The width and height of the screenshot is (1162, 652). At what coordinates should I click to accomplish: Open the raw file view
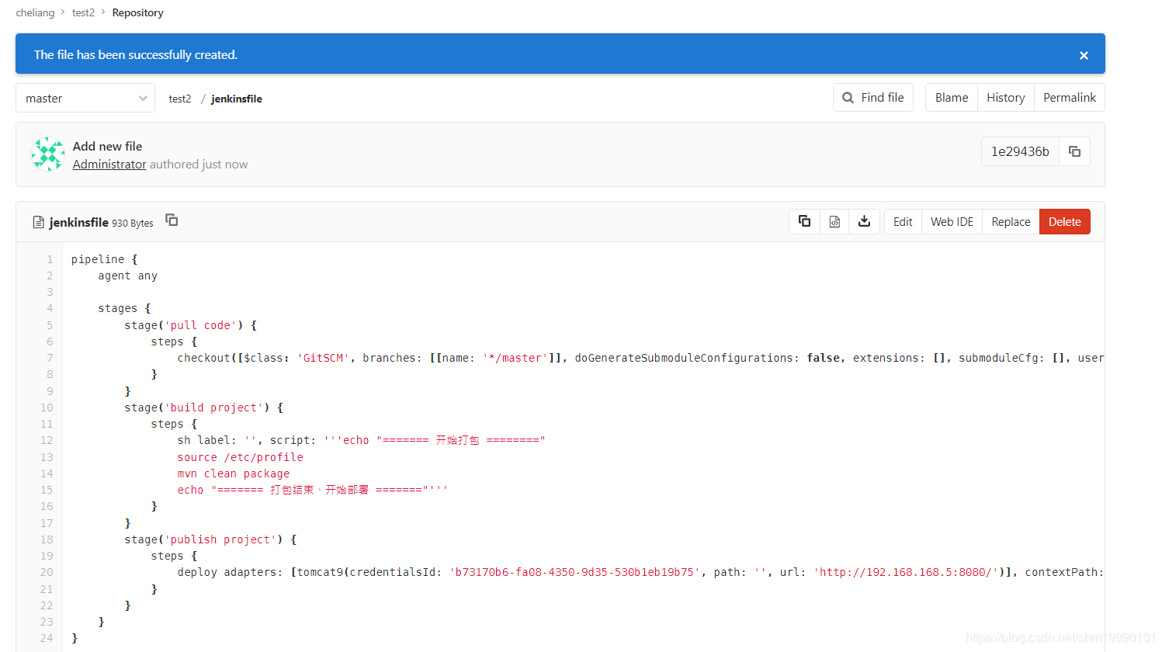(x=834, y=221)
